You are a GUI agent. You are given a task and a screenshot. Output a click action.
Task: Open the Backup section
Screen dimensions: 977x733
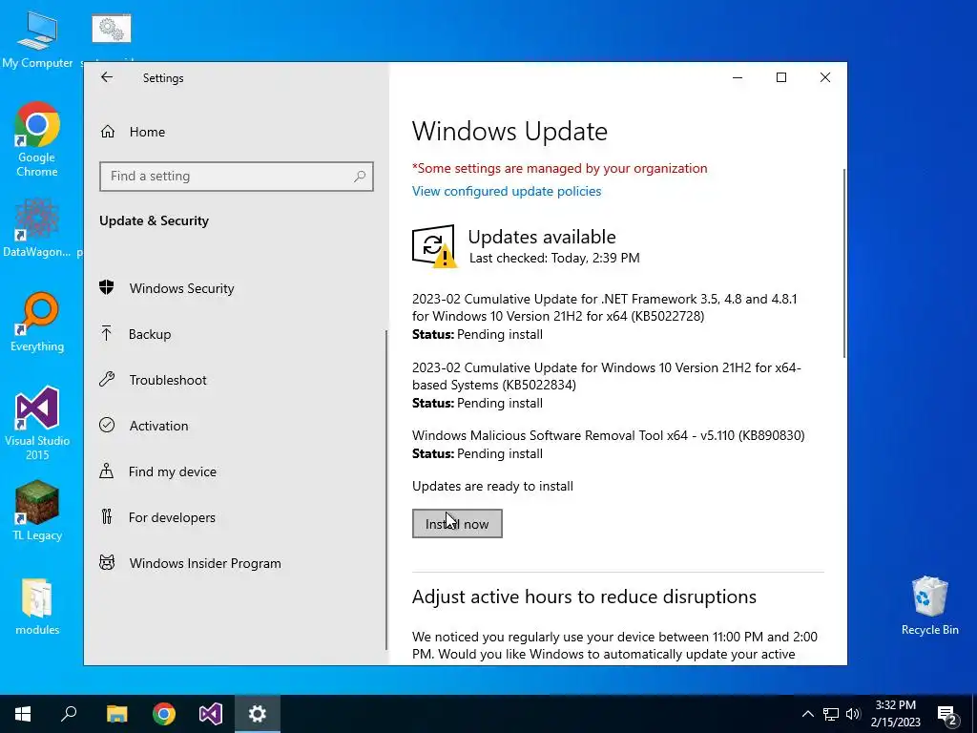coord(237,334)
